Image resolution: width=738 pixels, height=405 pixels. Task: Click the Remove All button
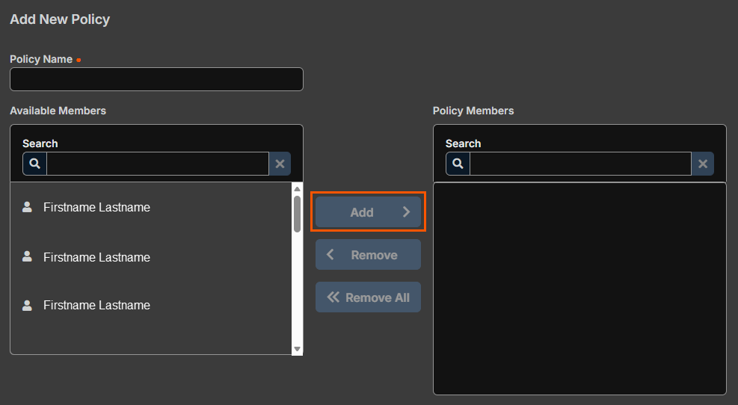368,297
